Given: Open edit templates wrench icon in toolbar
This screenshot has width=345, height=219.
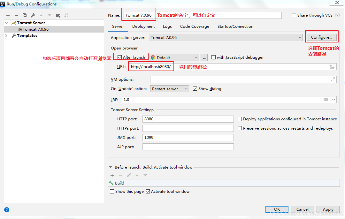Looking at the screenshot, I should [33, 15].
